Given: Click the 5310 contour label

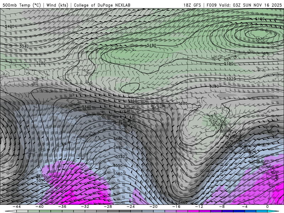Looking at the screenshot, I should pyautogui.click(x=41, y=180).
